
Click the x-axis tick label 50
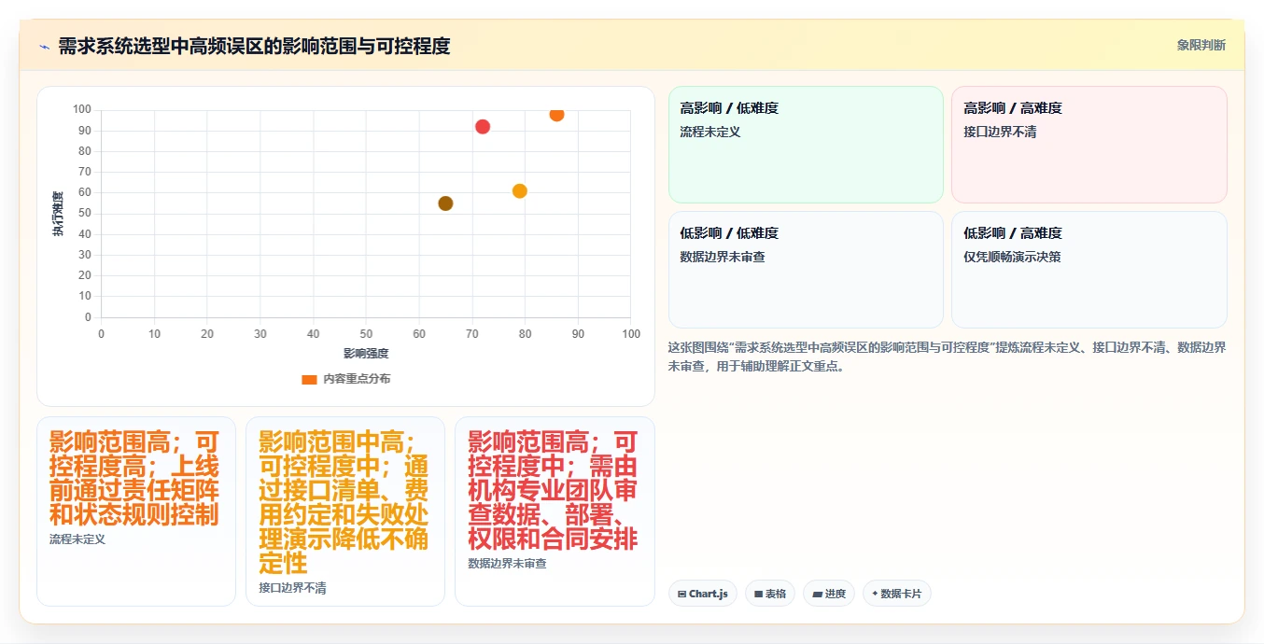[x=366, y=334]
